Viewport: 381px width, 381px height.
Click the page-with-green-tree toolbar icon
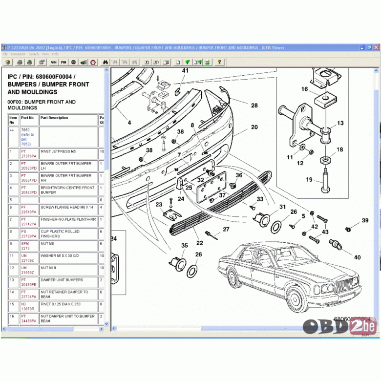click(x=197, y=63)
